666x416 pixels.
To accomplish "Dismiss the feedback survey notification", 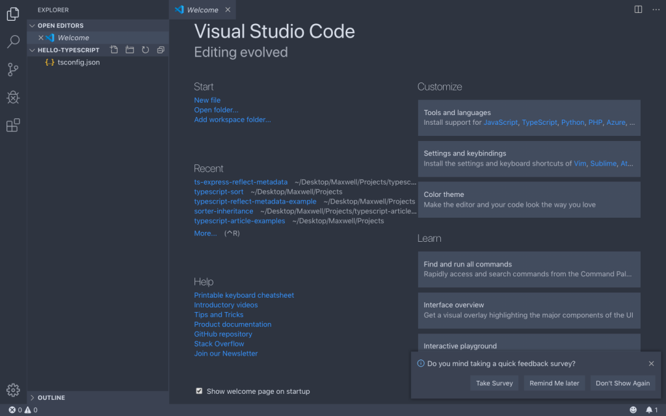I will click(x=652, y=363).
